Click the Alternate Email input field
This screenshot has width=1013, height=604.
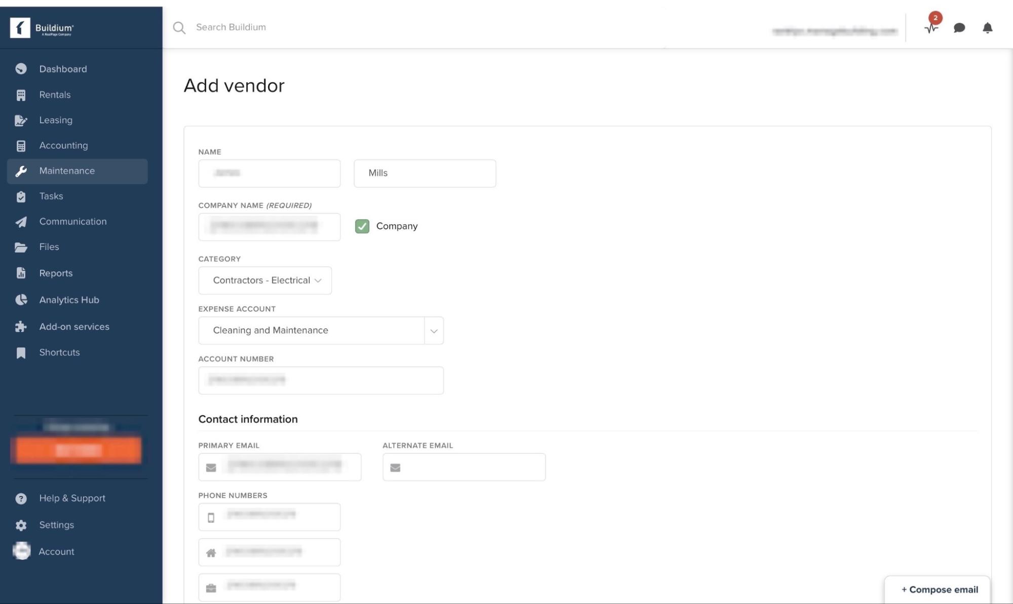pyautogui.click(x=471, y=467)
